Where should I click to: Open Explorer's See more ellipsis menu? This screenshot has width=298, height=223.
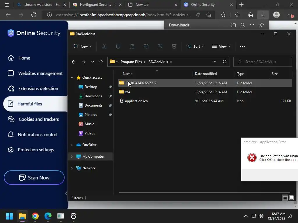click(x=242, y=46)
